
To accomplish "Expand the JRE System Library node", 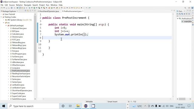I will pos(4,20).
